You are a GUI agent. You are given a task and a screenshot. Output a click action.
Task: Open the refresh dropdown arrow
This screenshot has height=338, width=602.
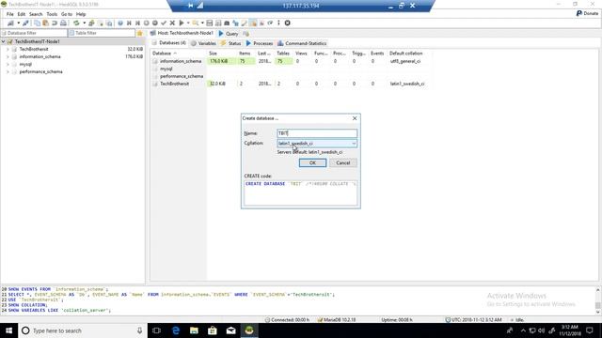click(x=84, y=23)
